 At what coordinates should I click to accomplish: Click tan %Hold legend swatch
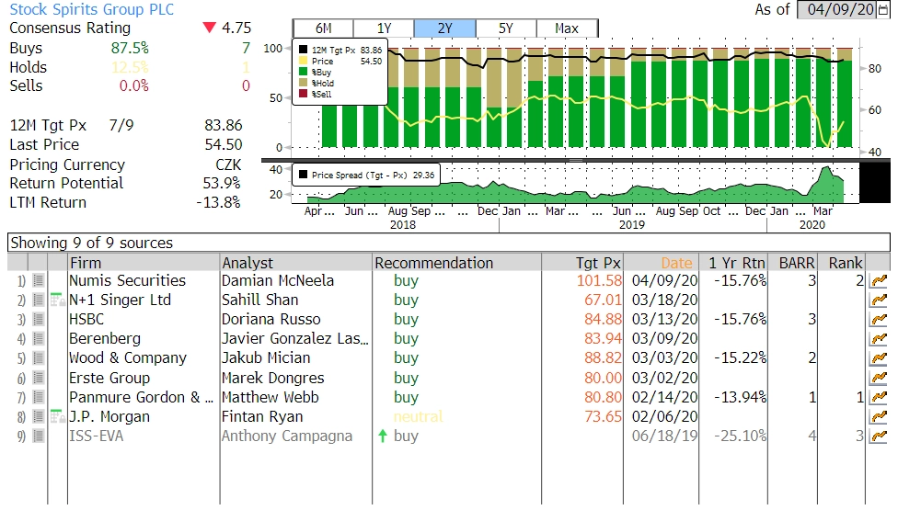coord(303,83)
